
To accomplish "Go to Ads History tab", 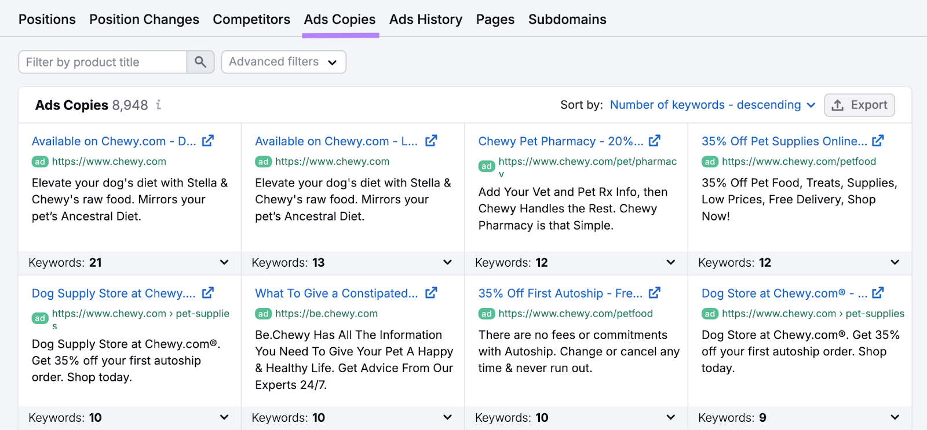I will 426,19.
